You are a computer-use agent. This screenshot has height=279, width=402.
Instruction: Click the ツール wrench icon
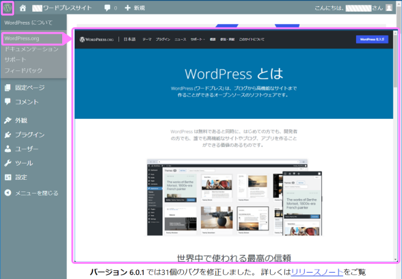tap(8, 163)
